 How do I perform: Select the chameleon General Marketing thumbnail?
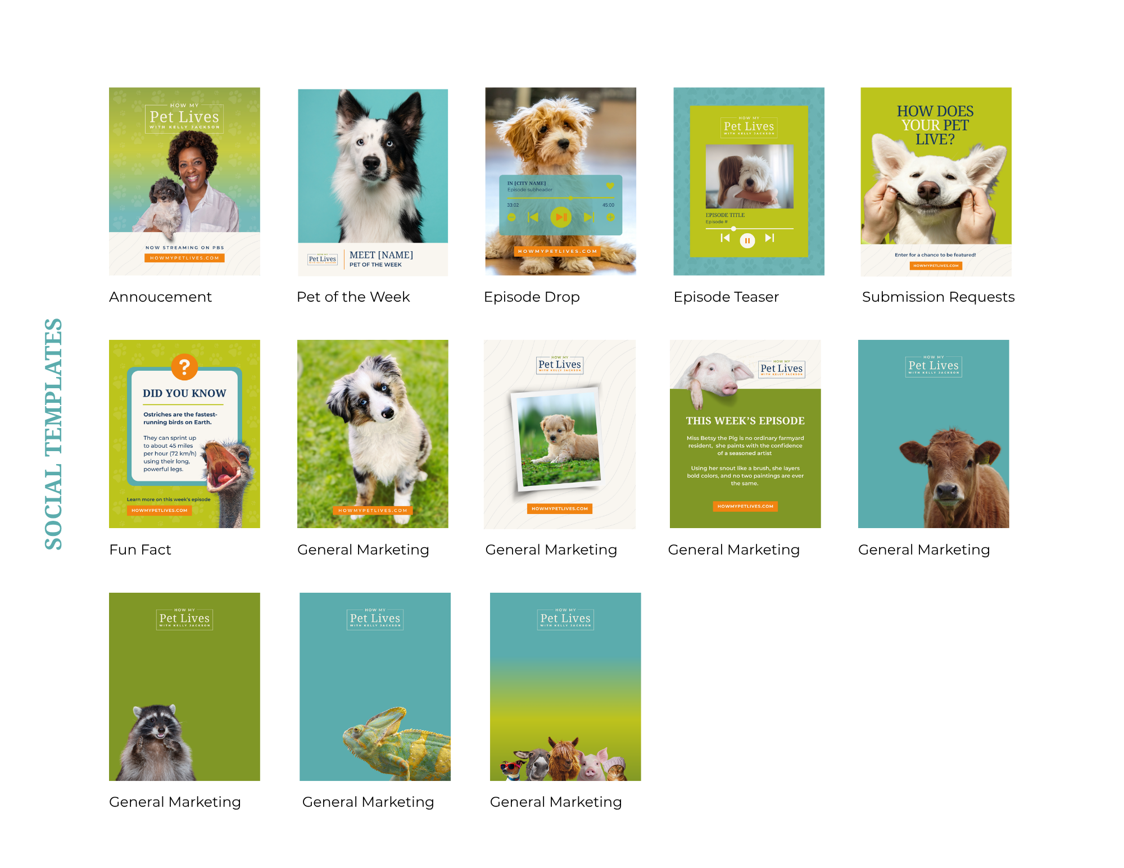375,686
